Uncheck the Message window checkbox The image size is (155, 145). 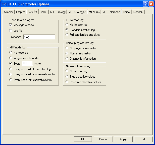click(x=11, y=25)
